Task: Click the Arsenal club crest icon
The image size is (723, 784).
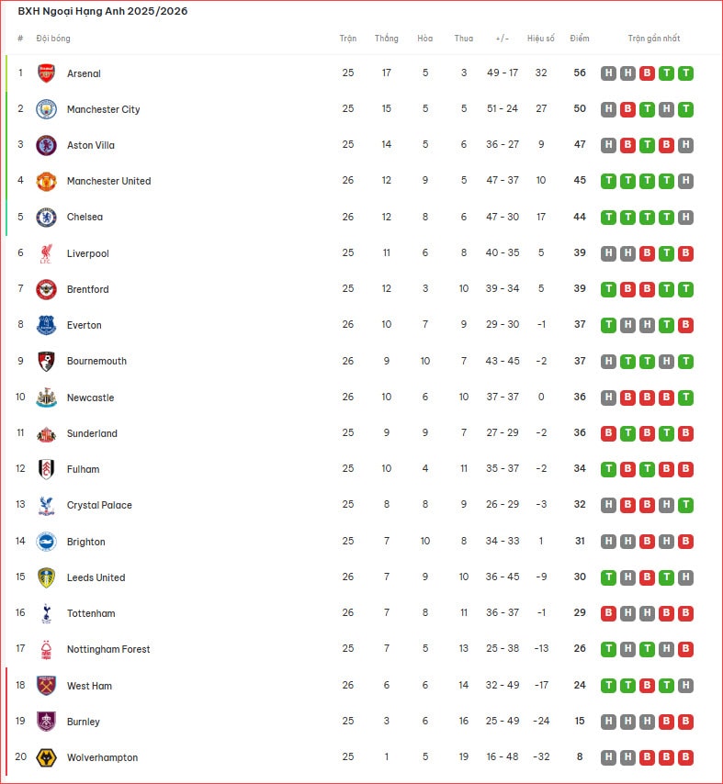Action: pyautogui.click(x=46, y=73)
